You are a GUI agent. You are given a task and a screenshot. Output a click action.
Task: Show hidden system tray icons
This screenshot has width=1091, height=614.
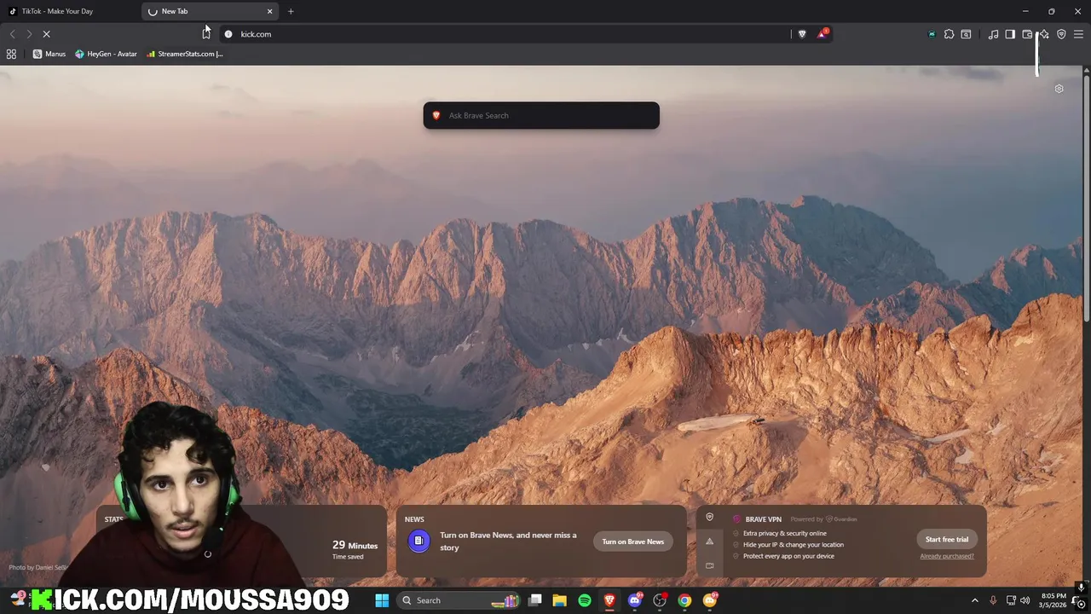coord(975,600)
